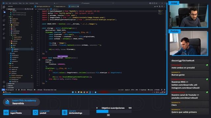Open the Search view icon in the activity bar
This screenshot has height=118, width=211.
click(4, 16)
